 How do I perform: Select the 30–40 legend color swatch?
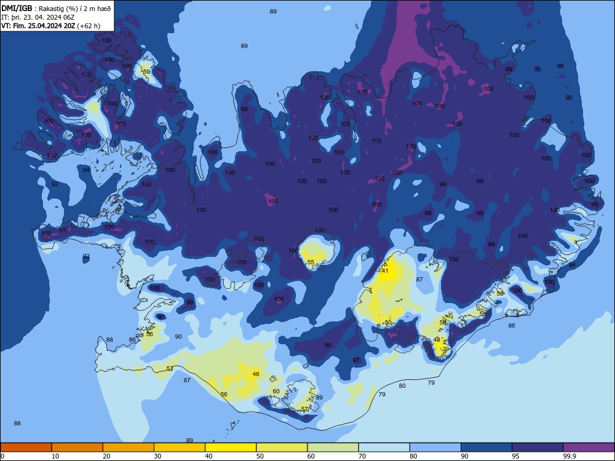click(180, 447)
